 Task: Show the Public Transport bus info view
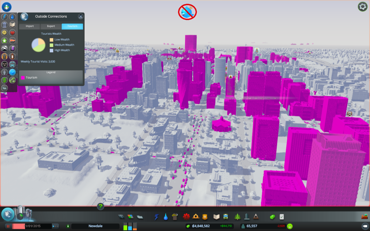pos(12,64)
